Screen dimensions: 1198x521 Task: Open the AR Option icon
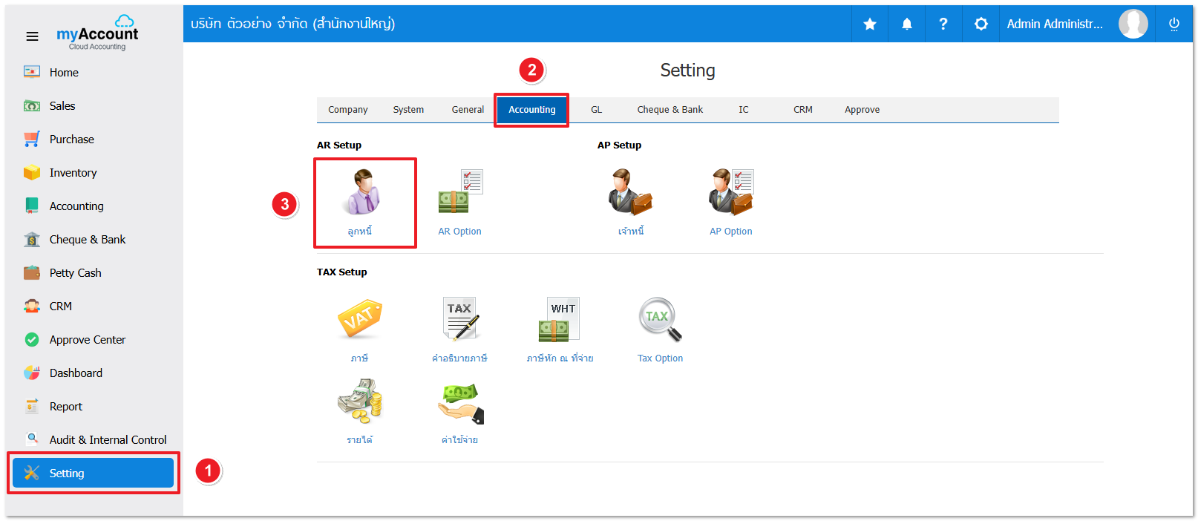(x=459, y=193)
